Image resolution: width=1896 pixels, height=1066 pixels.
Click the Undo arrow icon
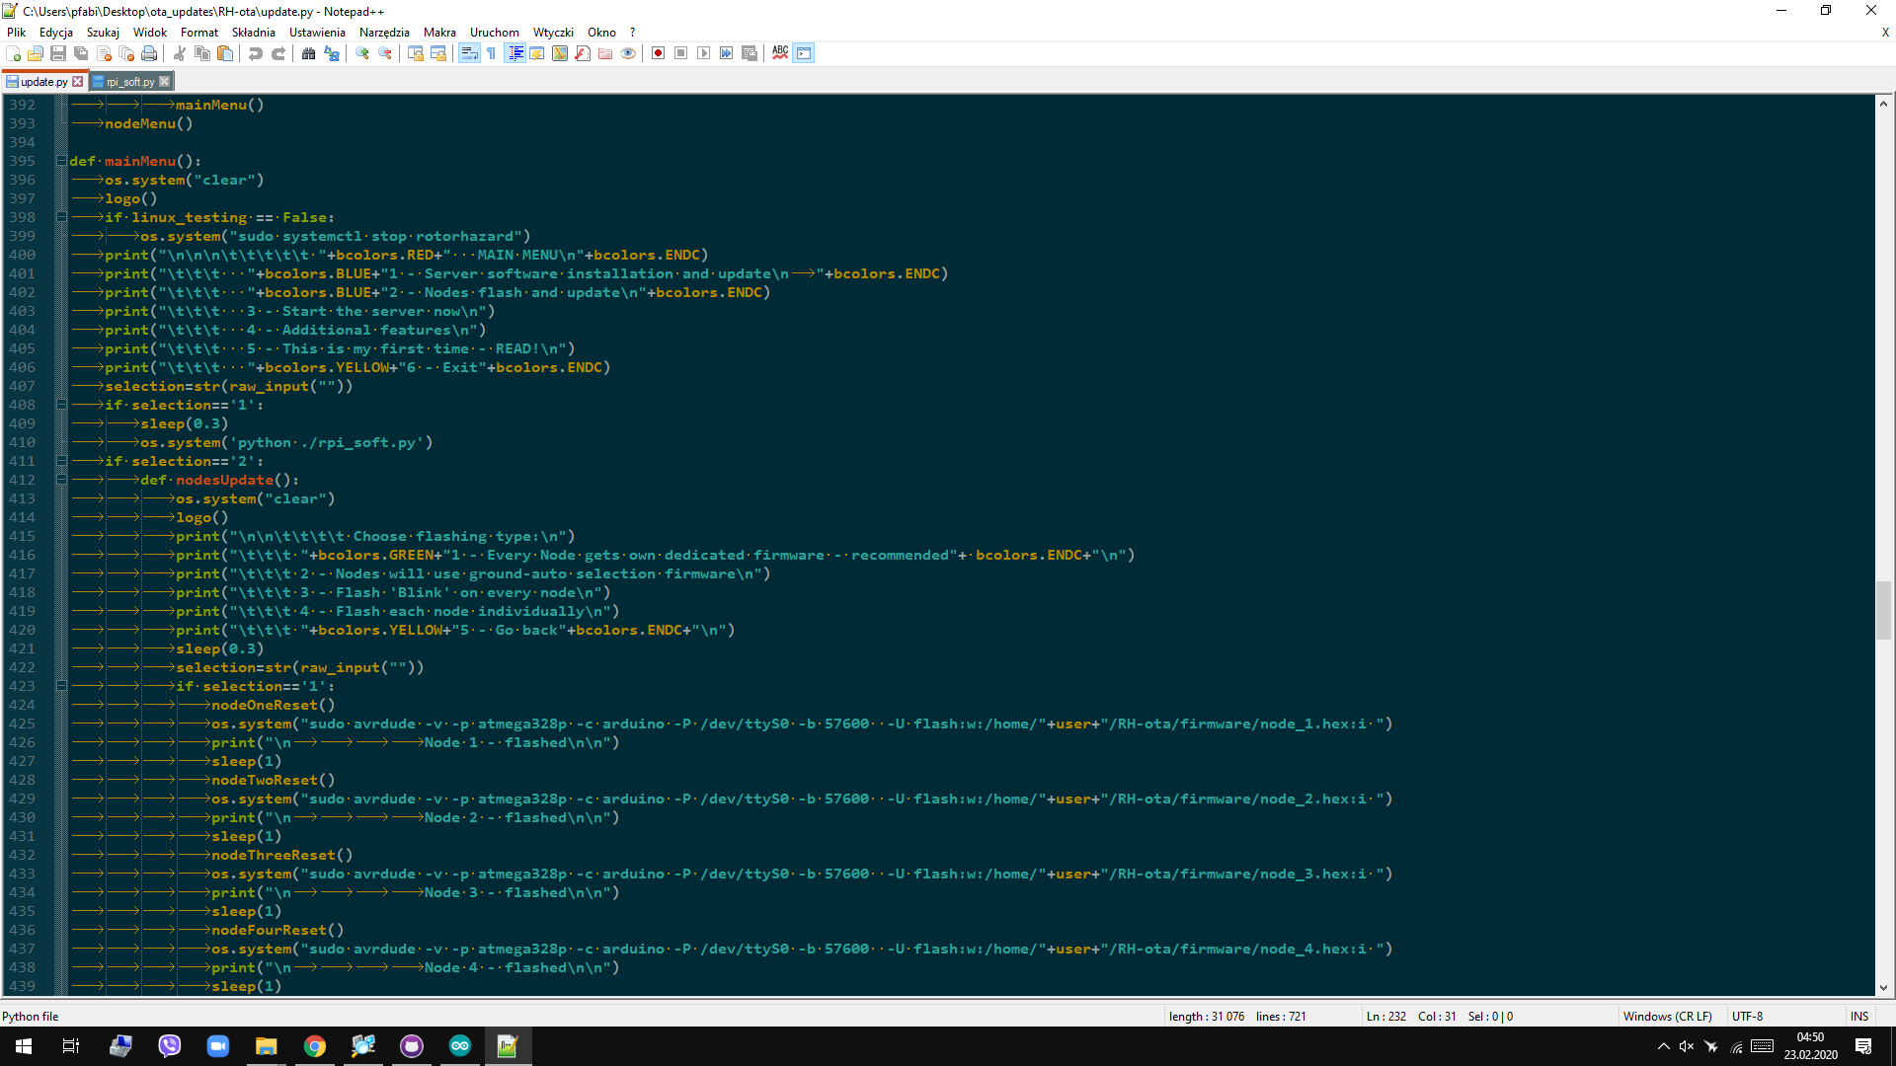(256, 53)
